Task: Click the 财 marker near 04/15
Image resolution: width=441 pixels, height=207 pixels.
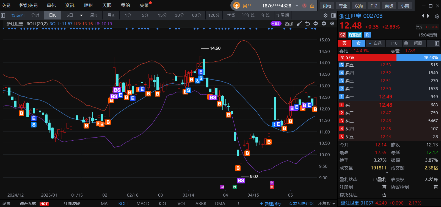Action: pyautogui.click(x=272, y=183)
